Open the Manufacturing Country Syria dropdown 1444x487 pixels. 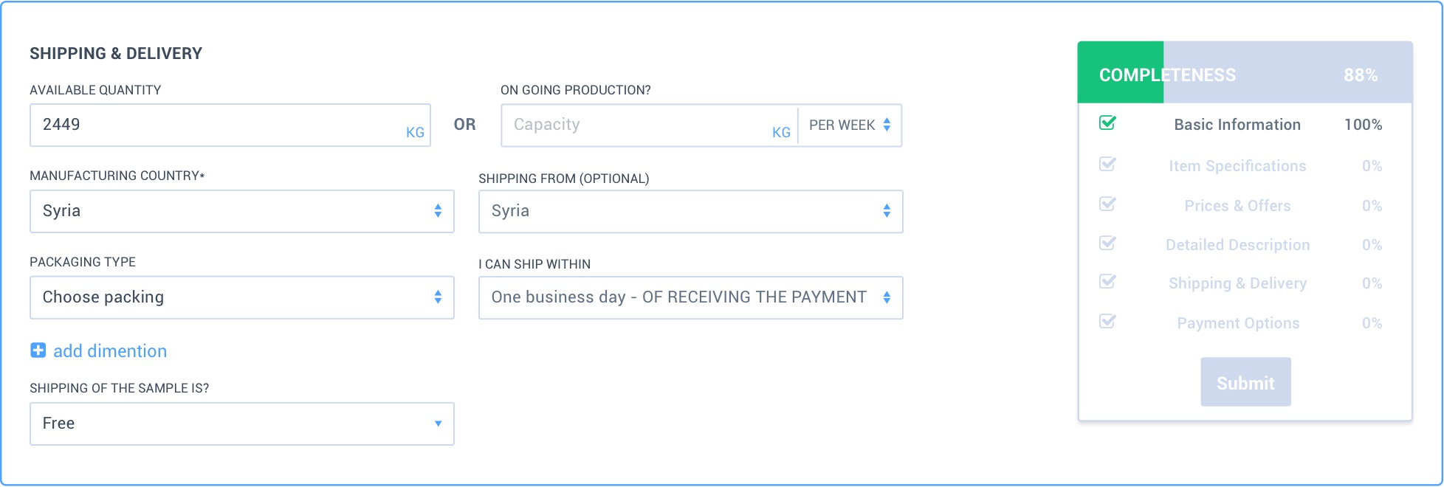click(242, 212)
